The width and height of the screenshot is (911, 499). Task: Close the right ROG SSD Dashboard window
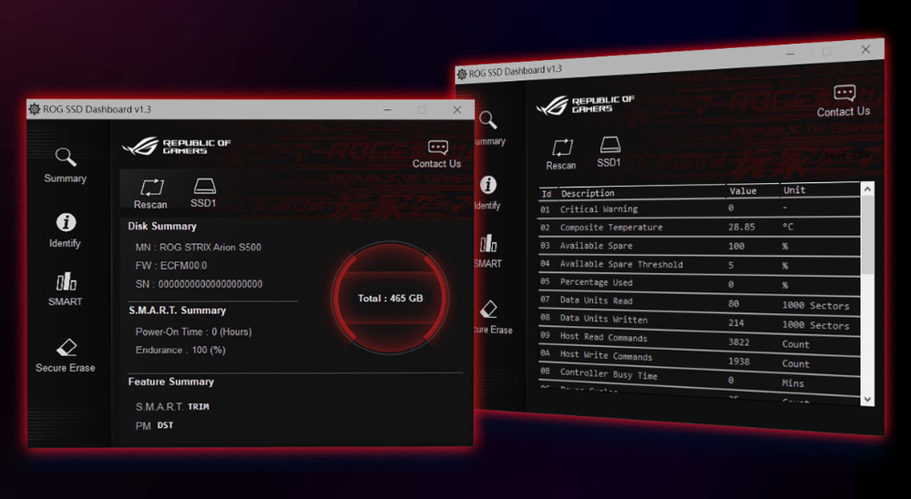tap(865, 49)
